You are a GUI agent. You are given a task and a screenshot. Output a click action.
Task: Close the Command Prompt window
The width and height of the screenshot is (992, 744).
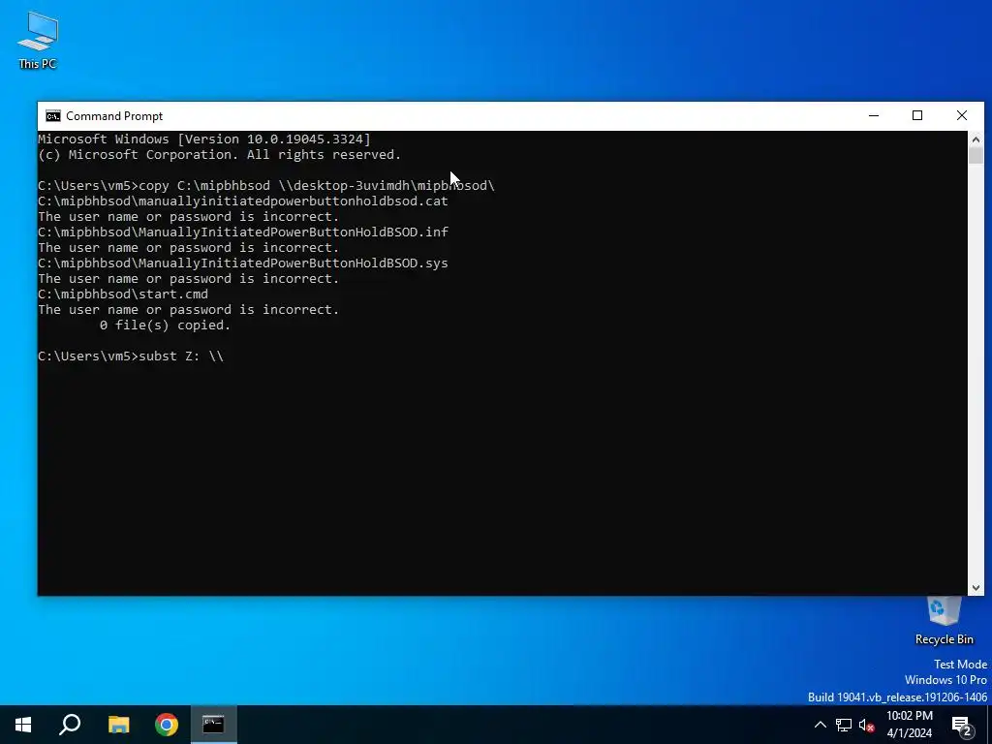click(x=962, y=116)
